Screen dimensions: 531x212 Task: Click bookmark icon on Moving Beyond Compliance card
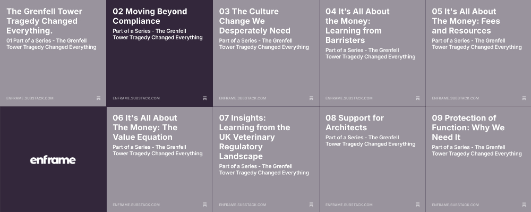point(205,98)
